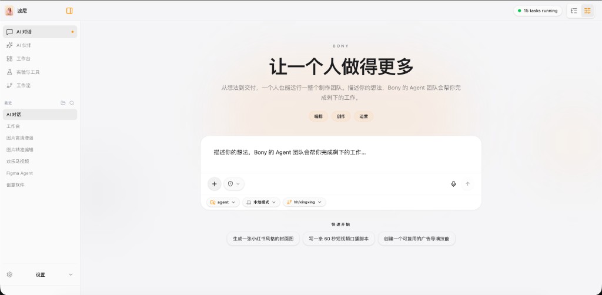Expand the chevron next to 设置
The height and width of the screenshot is (295, 602).
71,274
